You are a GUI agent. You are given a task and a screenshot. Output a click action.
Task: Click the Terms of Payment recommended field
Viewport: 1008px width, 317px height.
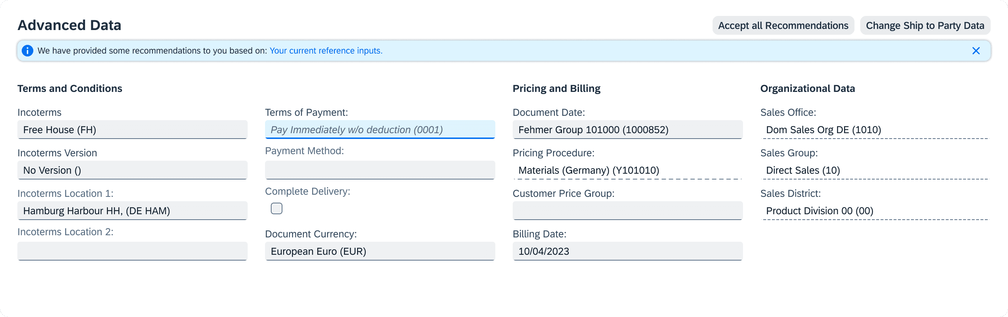[x=379, y=130]
